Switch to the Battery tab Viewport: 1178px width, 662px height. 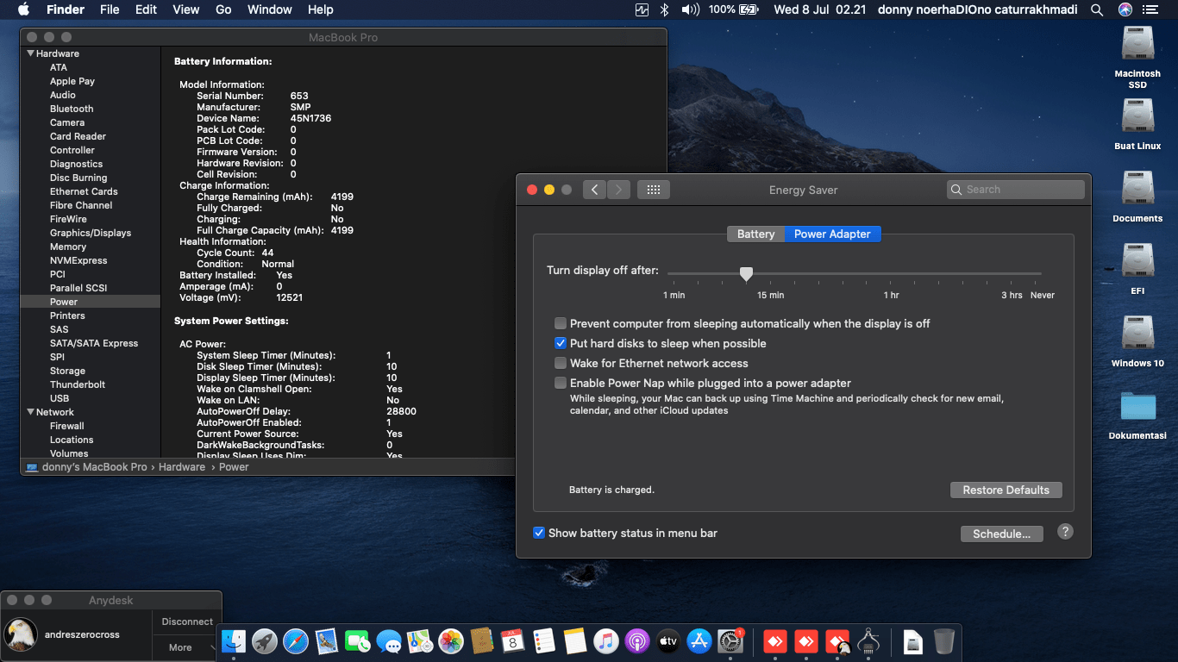point(755,234)
